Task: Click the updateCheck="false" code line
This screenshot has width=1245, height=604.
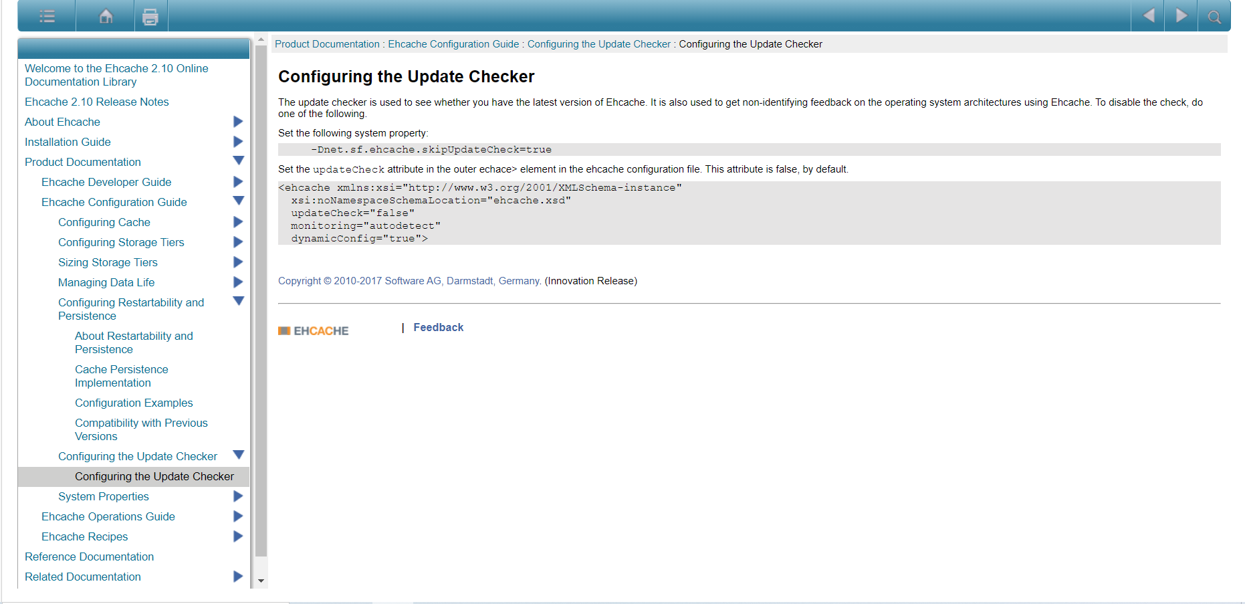Action: coord(352,213)
